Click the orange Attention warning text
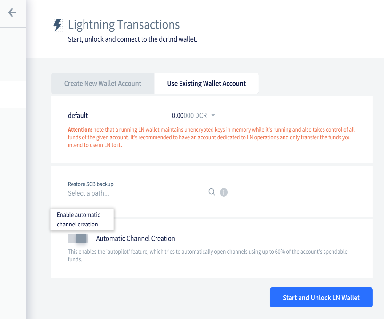 [x=212, y=137]
